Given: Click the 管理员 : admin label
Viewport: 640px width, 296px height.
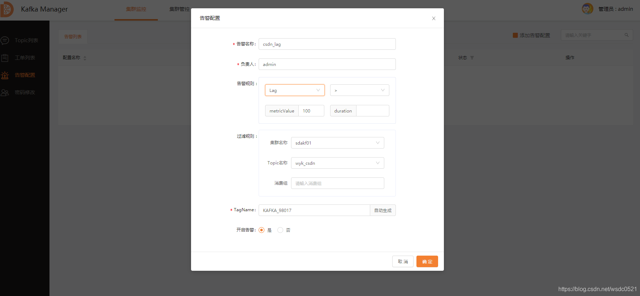Looking at the screenshot, I should 616,9.
